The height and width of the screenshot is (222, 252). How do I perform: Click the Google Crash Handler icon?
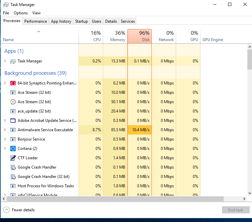(13, 167)
